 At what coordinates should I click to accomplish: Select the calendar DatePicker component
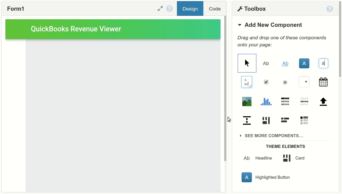coord(323,82)
